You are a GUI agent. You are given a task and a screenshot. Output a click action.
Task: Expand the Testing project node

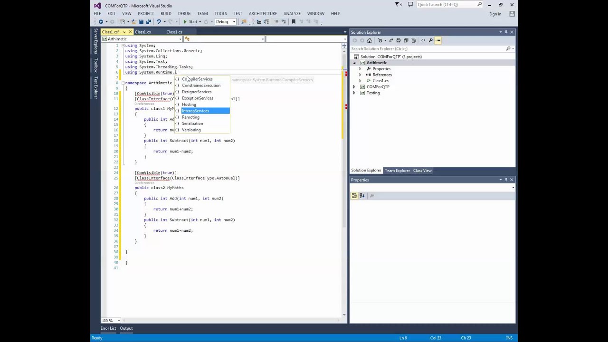pyautogui.click(x=354, y=93)
